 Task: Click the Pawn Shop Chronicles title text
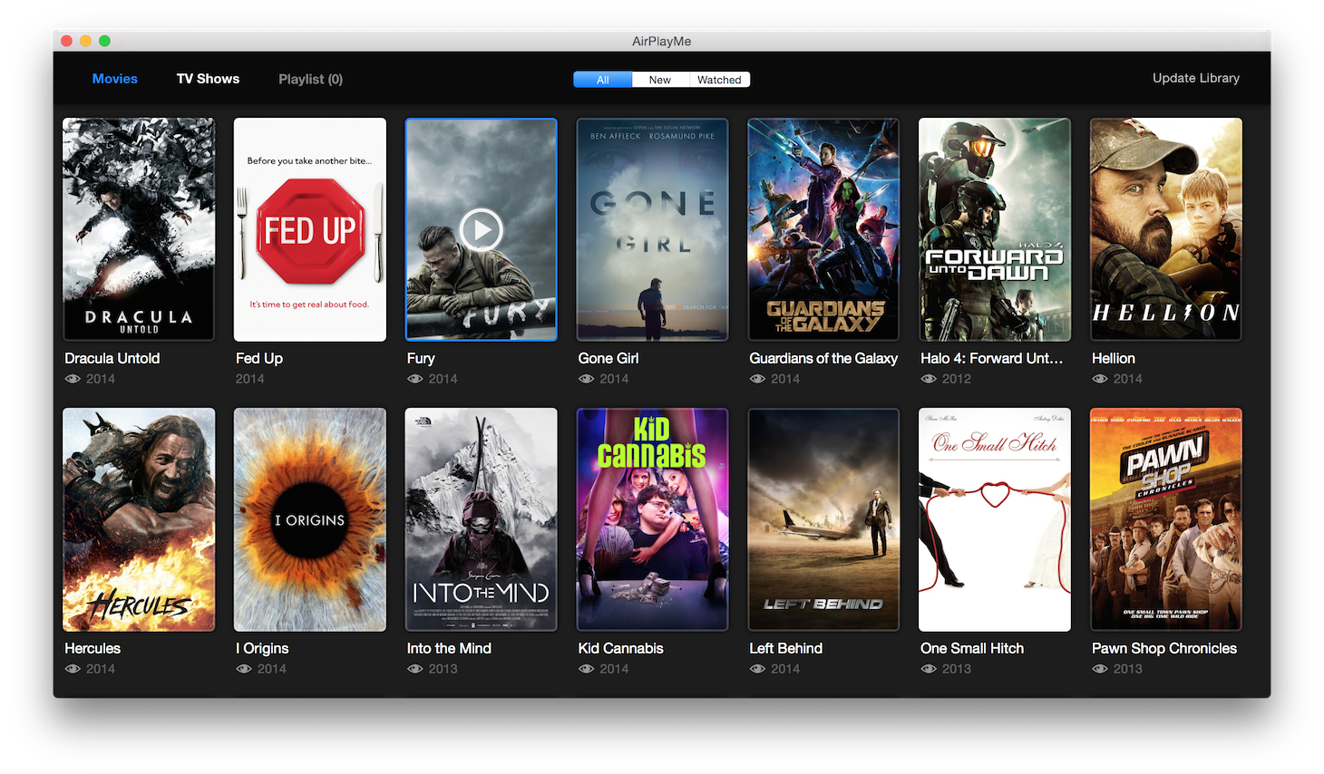[x=1164, y=649]
